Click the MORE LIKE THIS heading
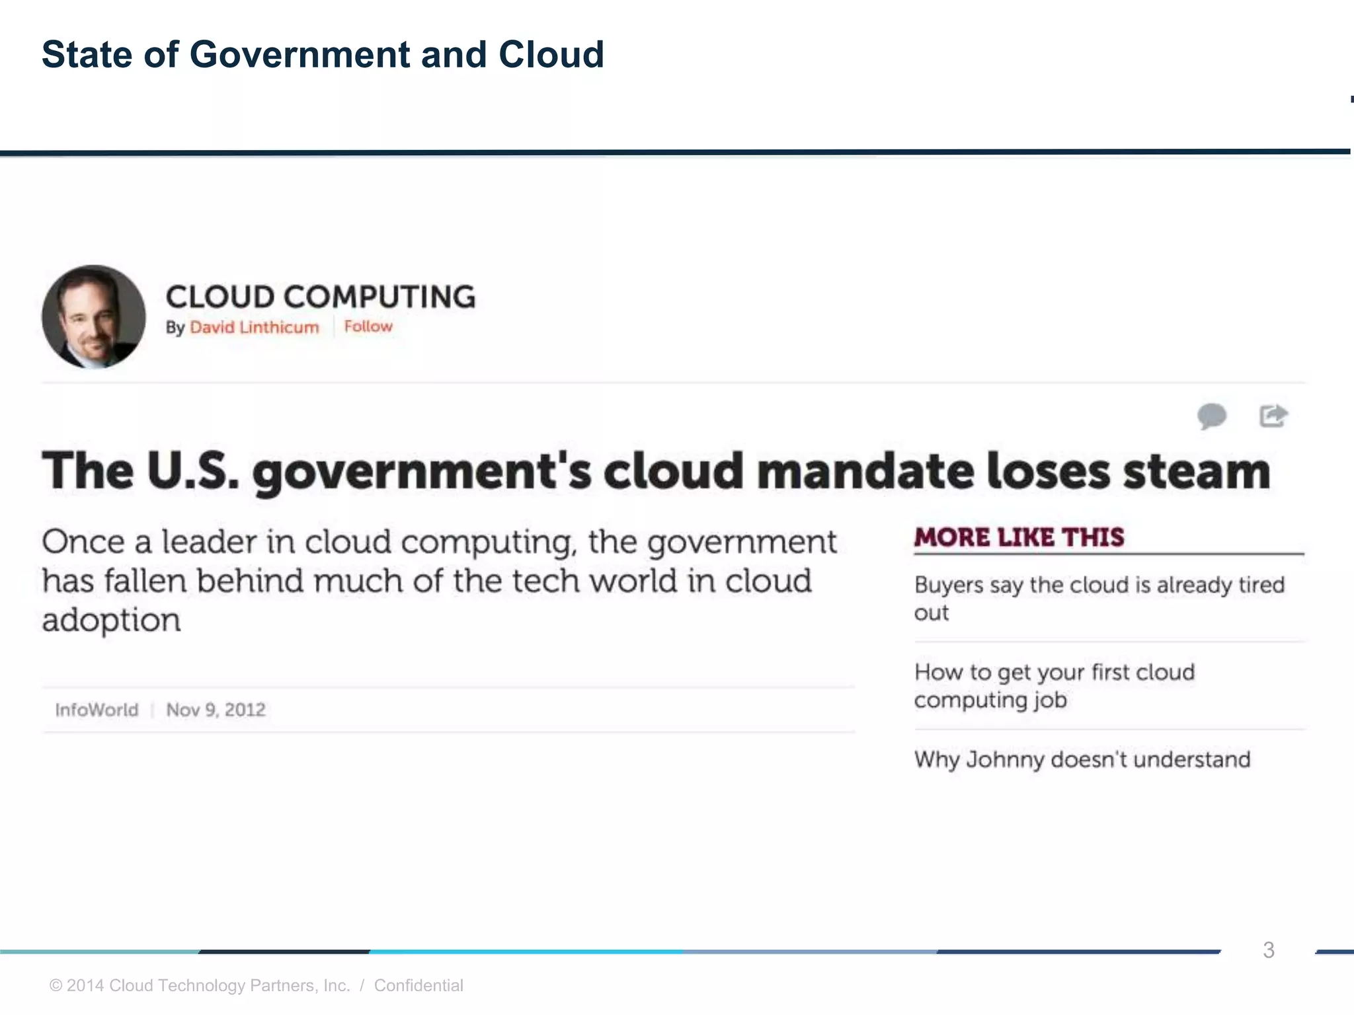Image resolution: width=1354 pixels, height=1015 pixels. tap(1019, 537)
